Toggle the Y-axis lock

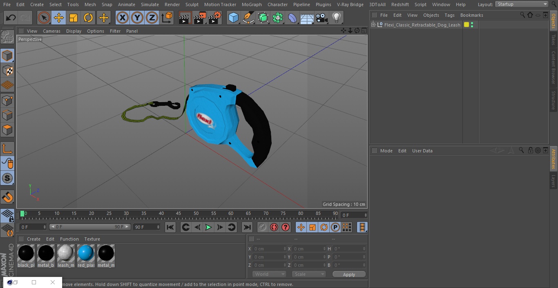137,18
